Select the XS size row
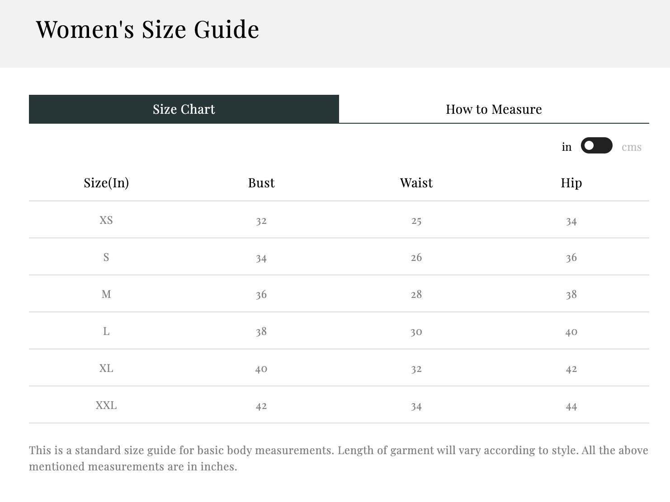This screenshot has height=502, width=670. click(x=106, y=220)
